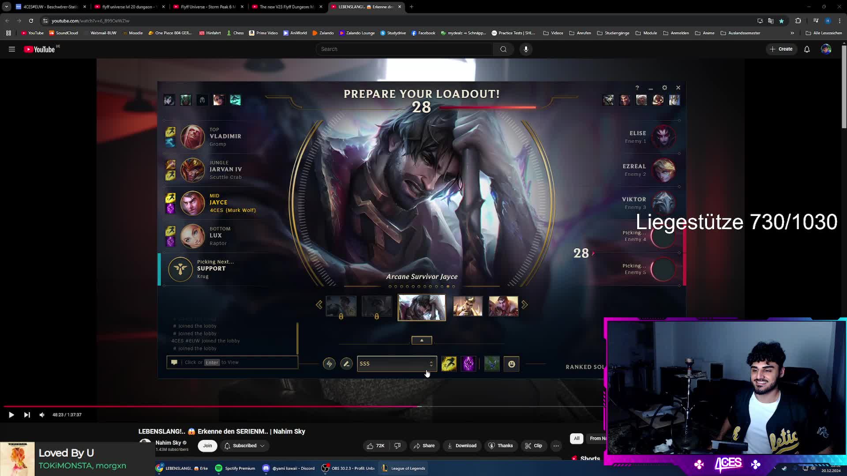Focus the YouTube Search input field
Image resolution: width=847 pixels, height=476 pixels.
click(x=404, y=49)
